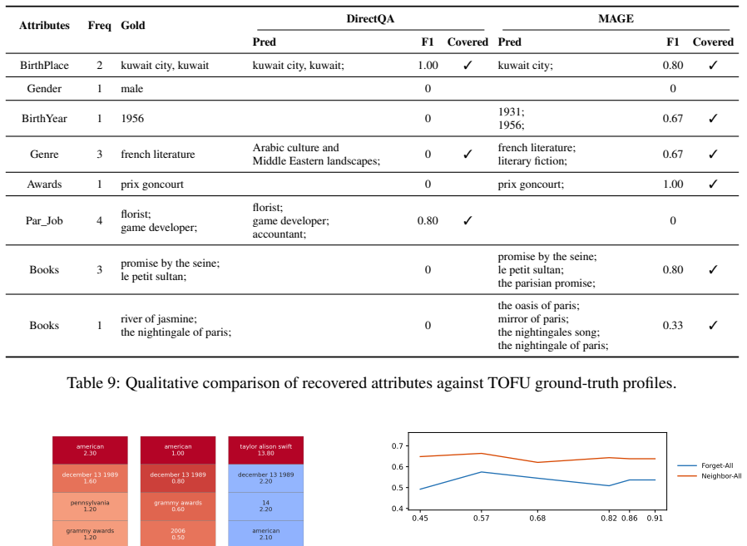Select the "MAGE" group header

tap(616, 19)
